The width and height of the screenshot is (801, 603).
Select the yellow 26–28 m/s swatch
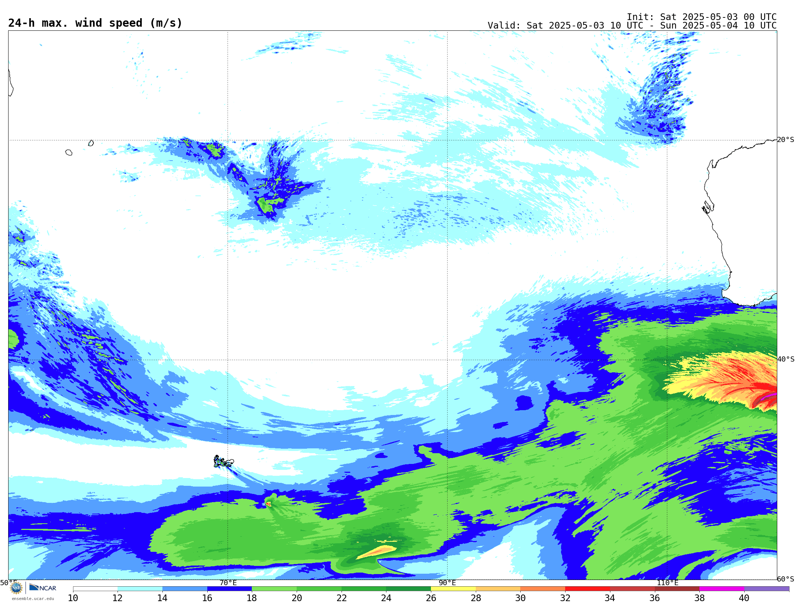(453, 589)
